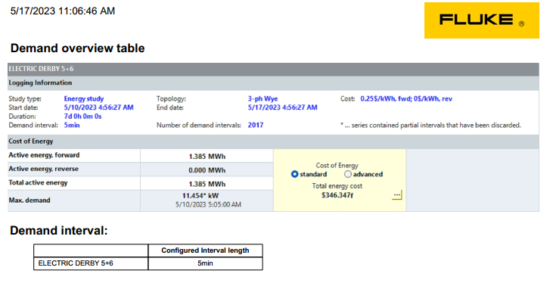Click the Total energy cost label

click(x=337, y=186)
